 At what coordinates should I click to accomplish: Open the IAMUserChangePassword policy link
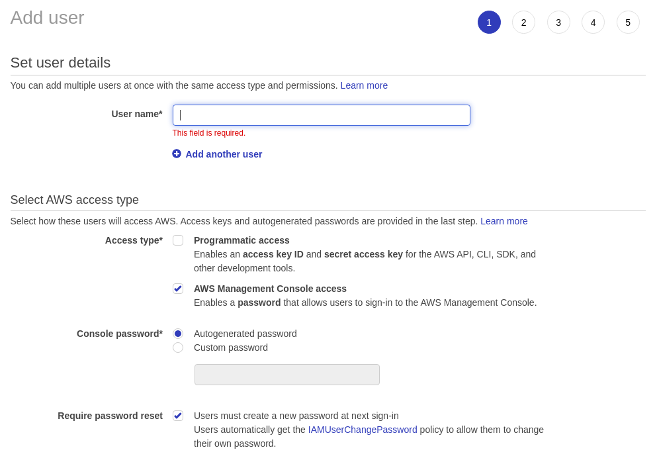pos(363,430)
